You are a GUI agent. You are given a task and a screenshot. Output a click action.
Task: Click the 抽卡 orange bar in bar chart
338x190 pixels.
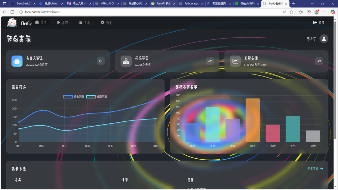pos(253,120)
